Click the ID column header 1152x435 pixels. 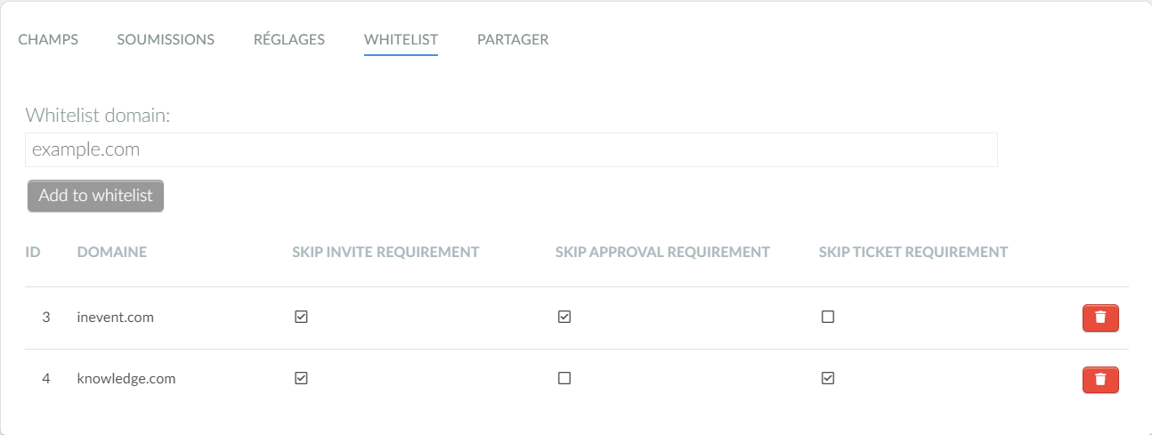[33, 252]
